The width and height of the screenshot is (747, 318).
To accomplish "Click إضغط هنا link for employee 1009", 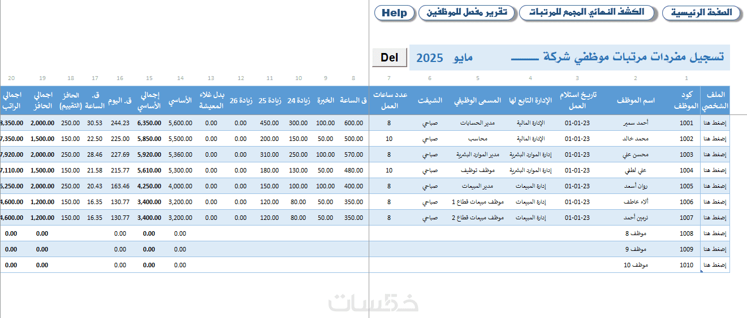I will coord(715,249).
